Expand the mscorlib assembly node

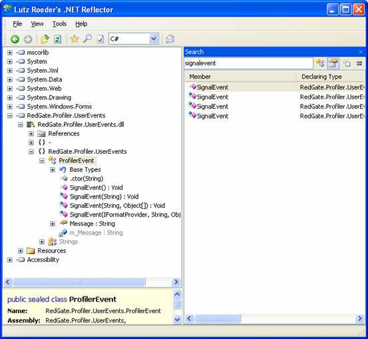click(10, 53)
